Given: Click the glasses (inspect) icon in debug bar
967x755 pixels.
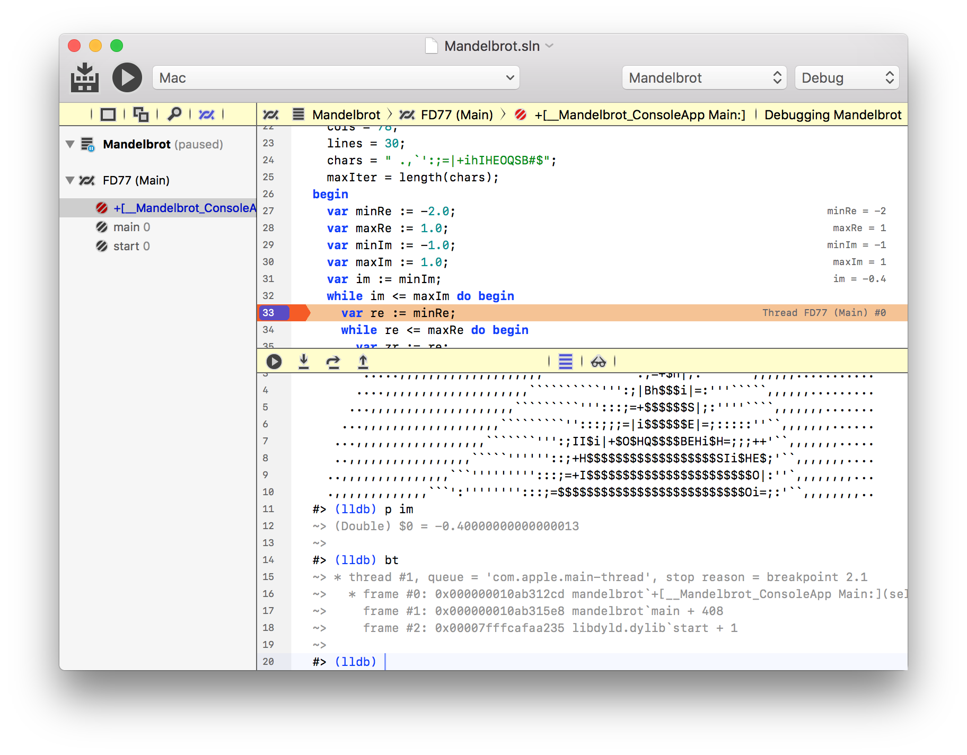Looking at the screenshot, I should (599, 362).
